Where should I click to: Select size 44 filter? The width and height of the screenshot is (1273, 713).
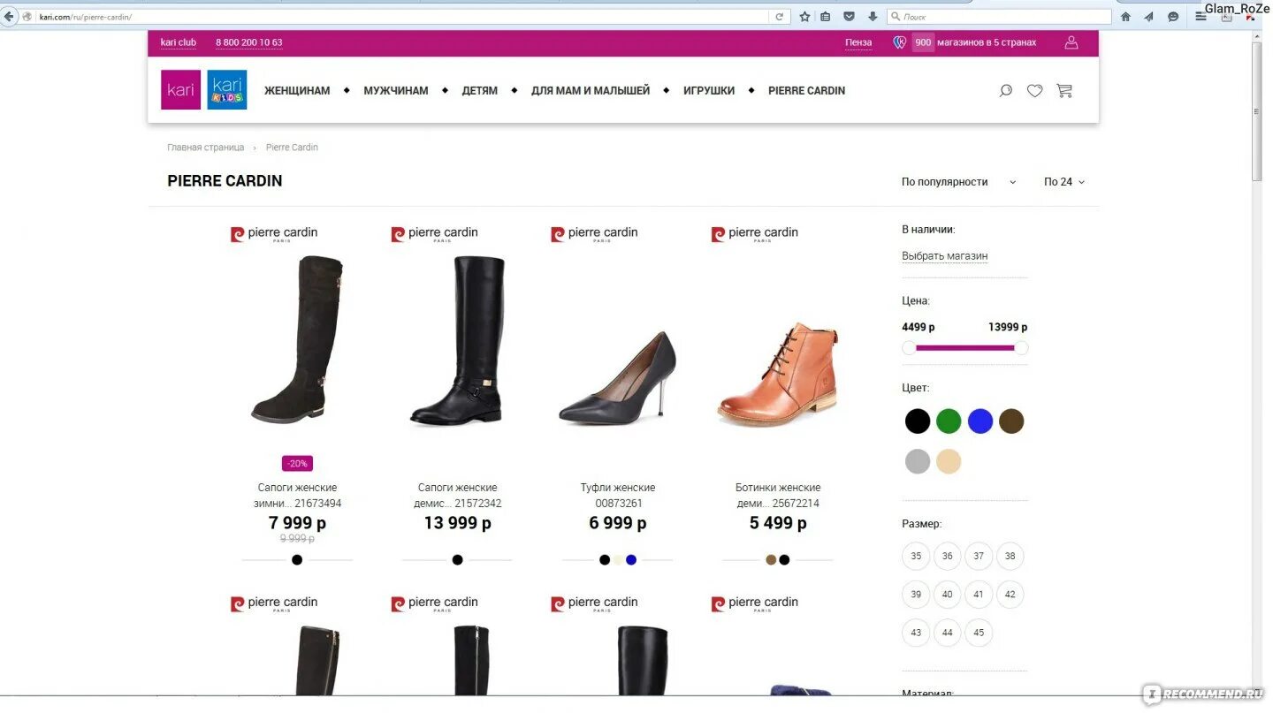948,633
